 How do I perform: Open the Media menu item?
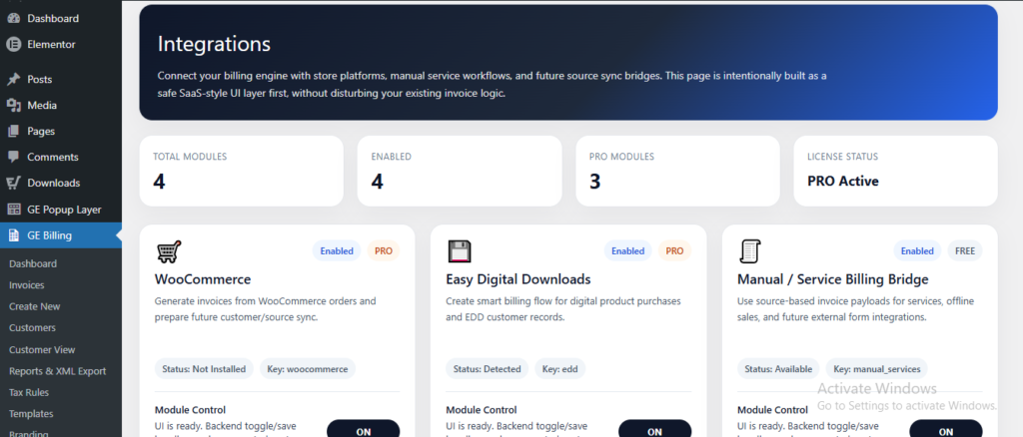tap(61, 106)
